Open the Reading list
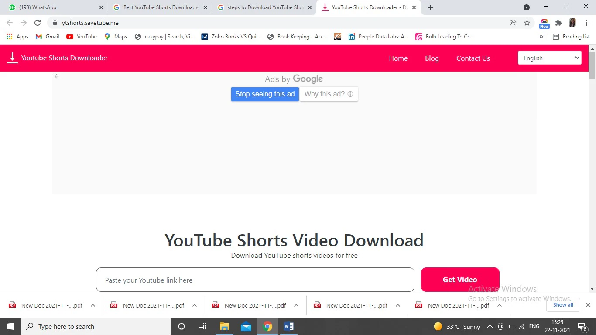Screen dimensions: 596x335 pos(571,37)
